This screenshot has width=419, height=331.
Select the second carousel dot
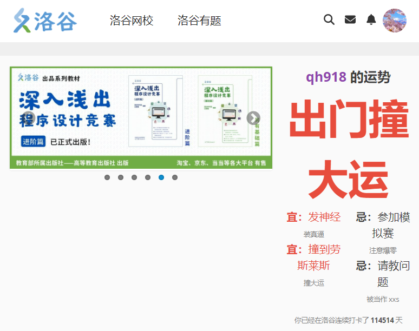[x=121, y=177]
